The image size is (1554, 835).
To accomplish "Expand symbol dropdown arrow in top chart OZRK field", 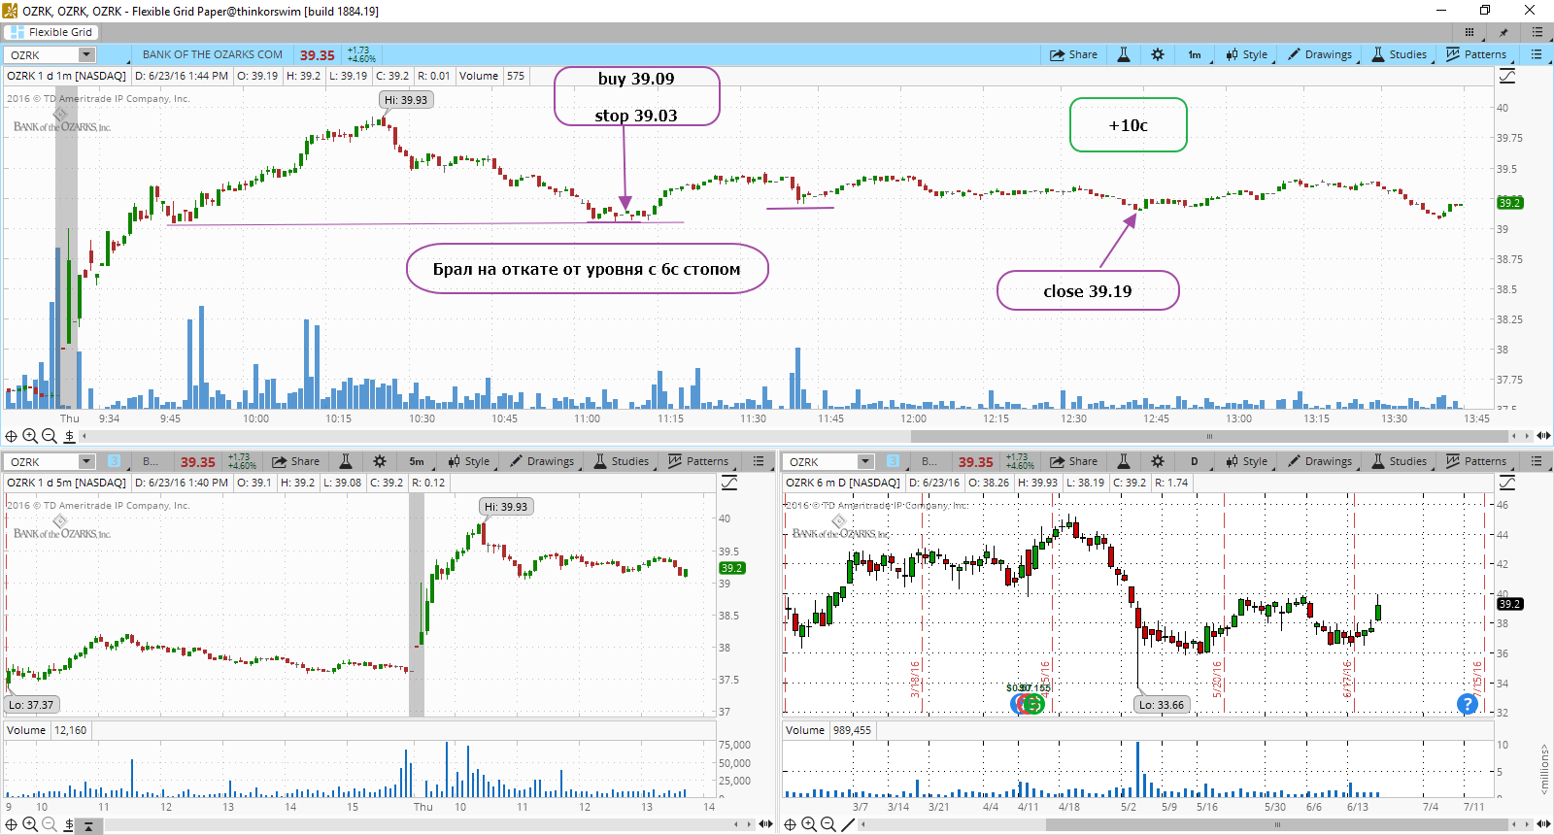I will 86,55.
